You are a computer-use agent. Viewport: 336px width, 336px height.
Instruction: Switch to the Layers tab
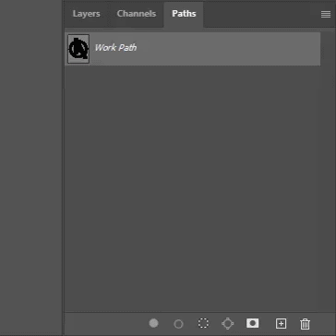86,14
